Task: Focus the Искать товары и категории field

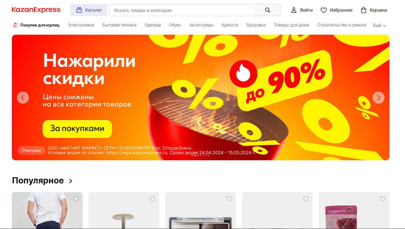Action: pyautogui.click(x=182, y=10)
